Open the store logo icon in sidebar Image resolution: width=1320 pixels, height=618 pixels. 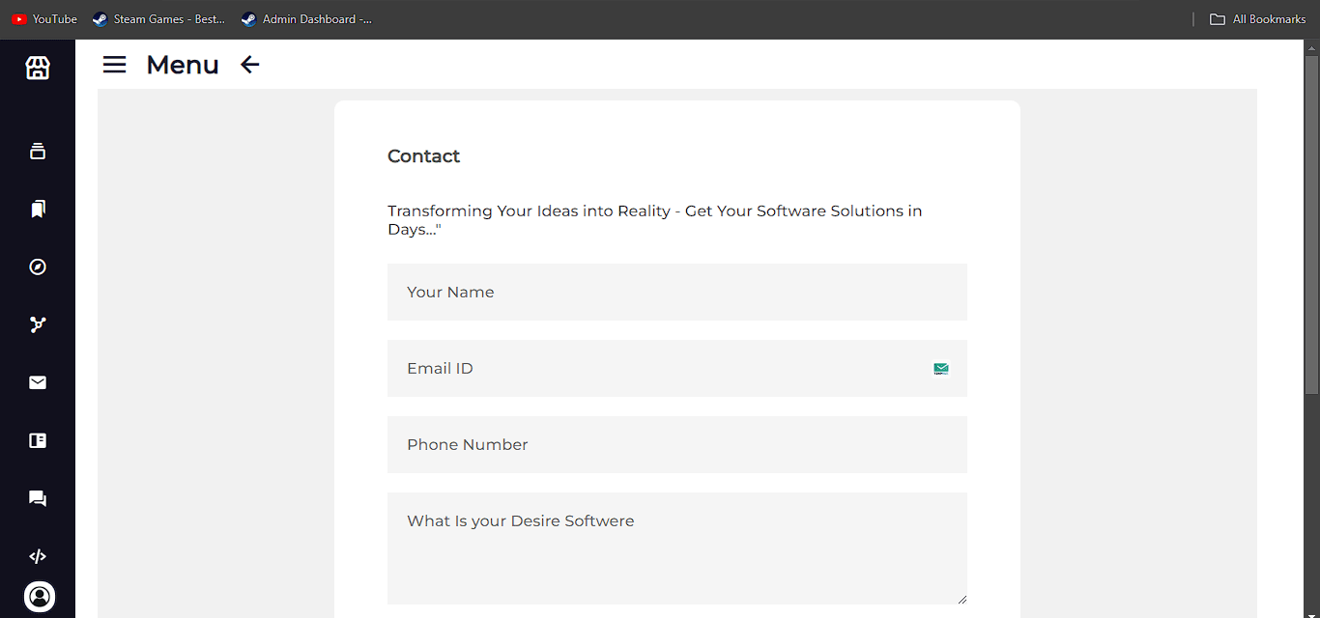tap(38, 68)
